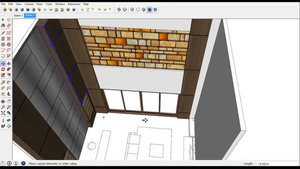
Task: Switch to Wireframe face style
Action: click(132, 9)
